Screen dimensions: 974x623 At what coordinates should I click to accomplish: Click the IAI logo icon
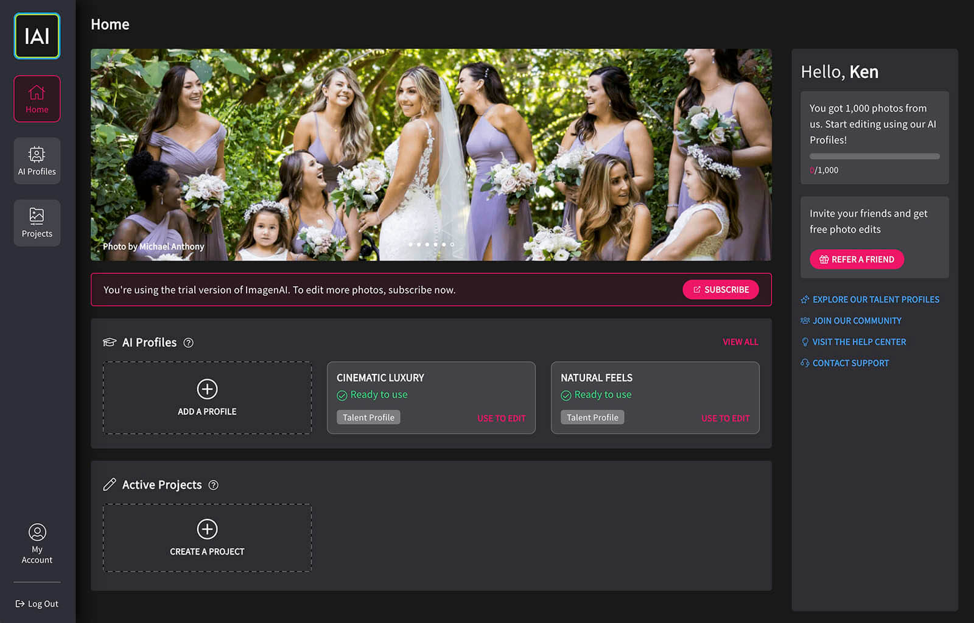pyautogui.click(x=37, y=36)
